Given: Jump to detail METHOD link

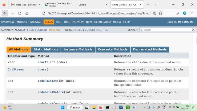Looking at the screenshot, I should pos(103,30).
